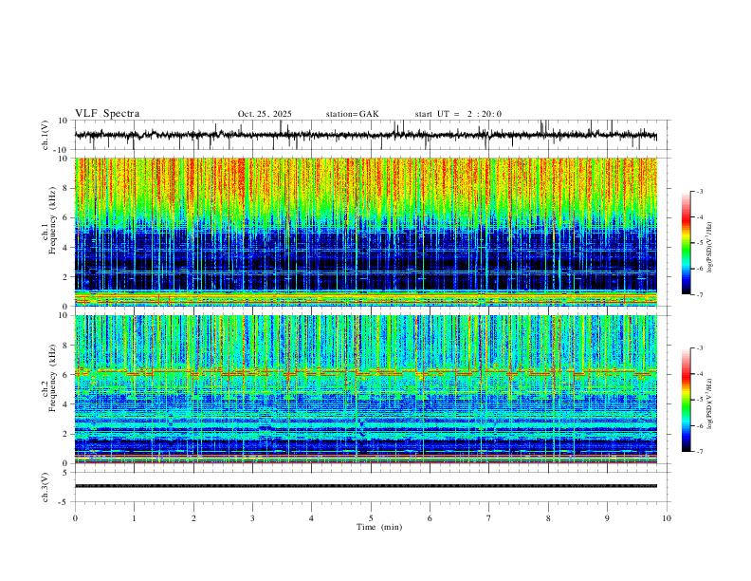
Task: Click the upper color bar '-3' tick label
Action: [700, 191]
